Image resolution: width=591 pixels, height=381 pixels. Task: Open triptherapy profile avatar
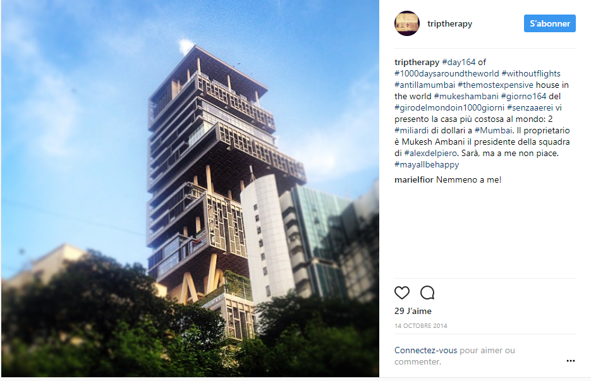pyautogui.click(x=406, y=23)
